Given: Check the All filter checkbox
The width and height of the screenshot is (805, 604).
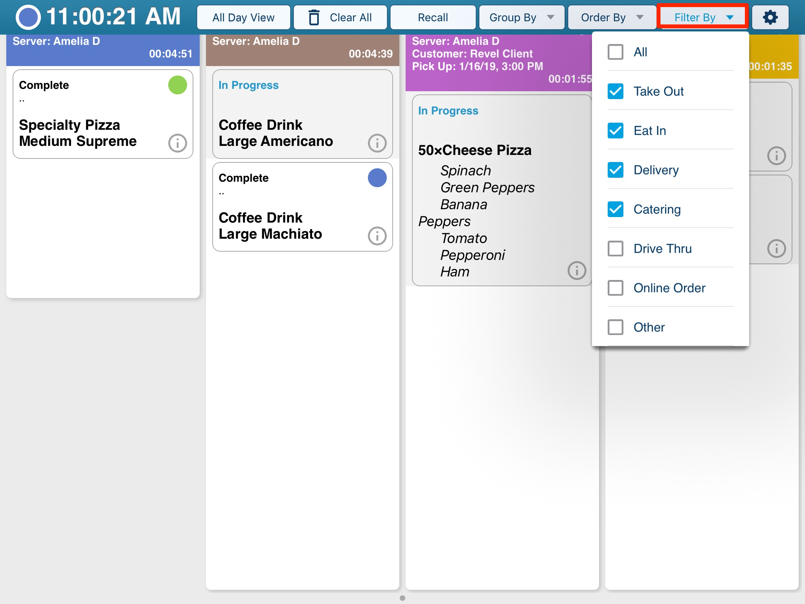Looking at the screenshot, I should pyautogui.click(x=616, y=52).
